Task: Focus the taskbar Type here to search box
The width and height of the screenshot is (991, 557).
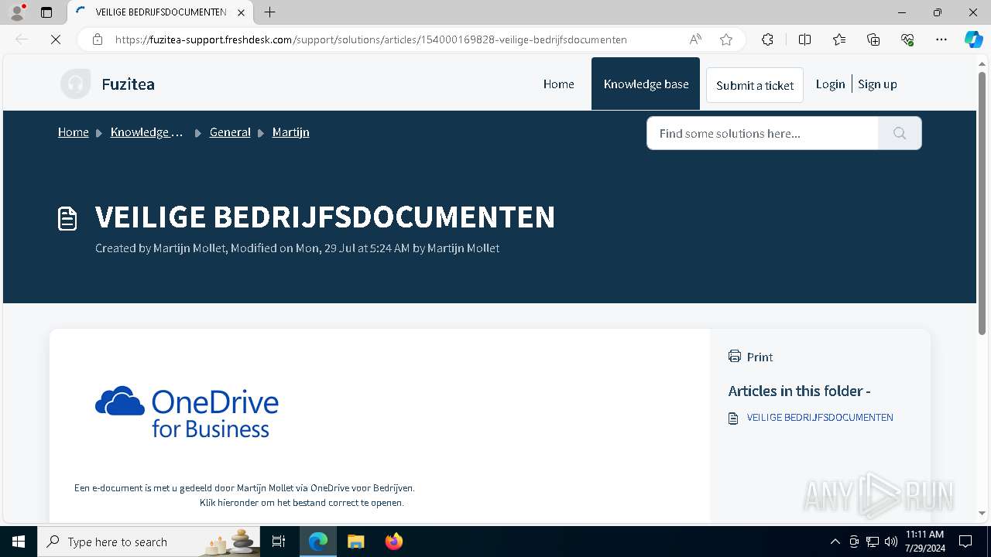Action: [x=149, y=542]
